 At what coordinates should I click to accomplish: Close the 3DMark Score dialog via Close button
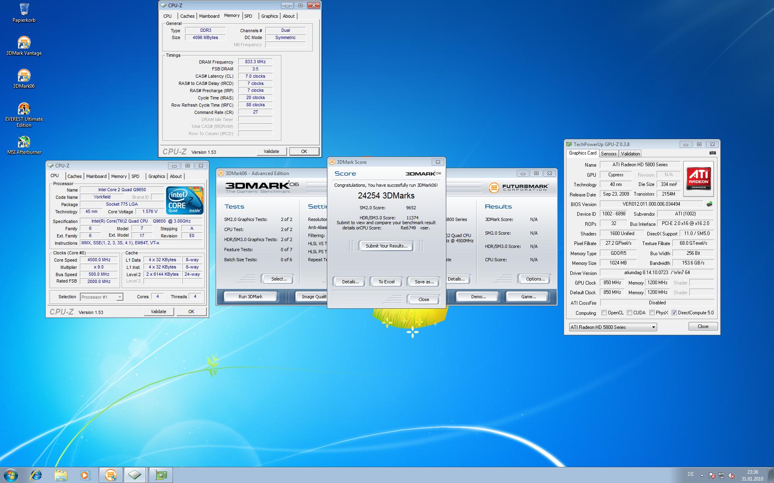click(x=424, y=299)
